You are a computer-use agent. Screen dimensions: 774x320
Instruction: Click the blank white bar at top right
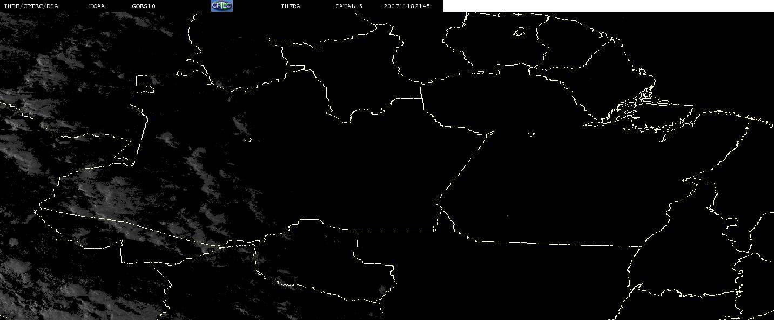click(x=608, y=6)
